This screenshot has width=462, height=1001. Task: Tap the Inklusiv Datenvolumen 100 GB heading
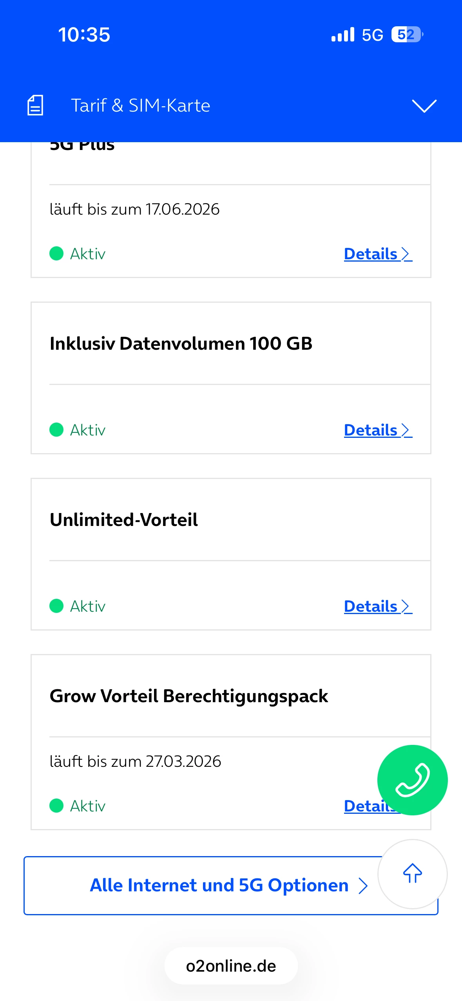[x=181, y=343]
